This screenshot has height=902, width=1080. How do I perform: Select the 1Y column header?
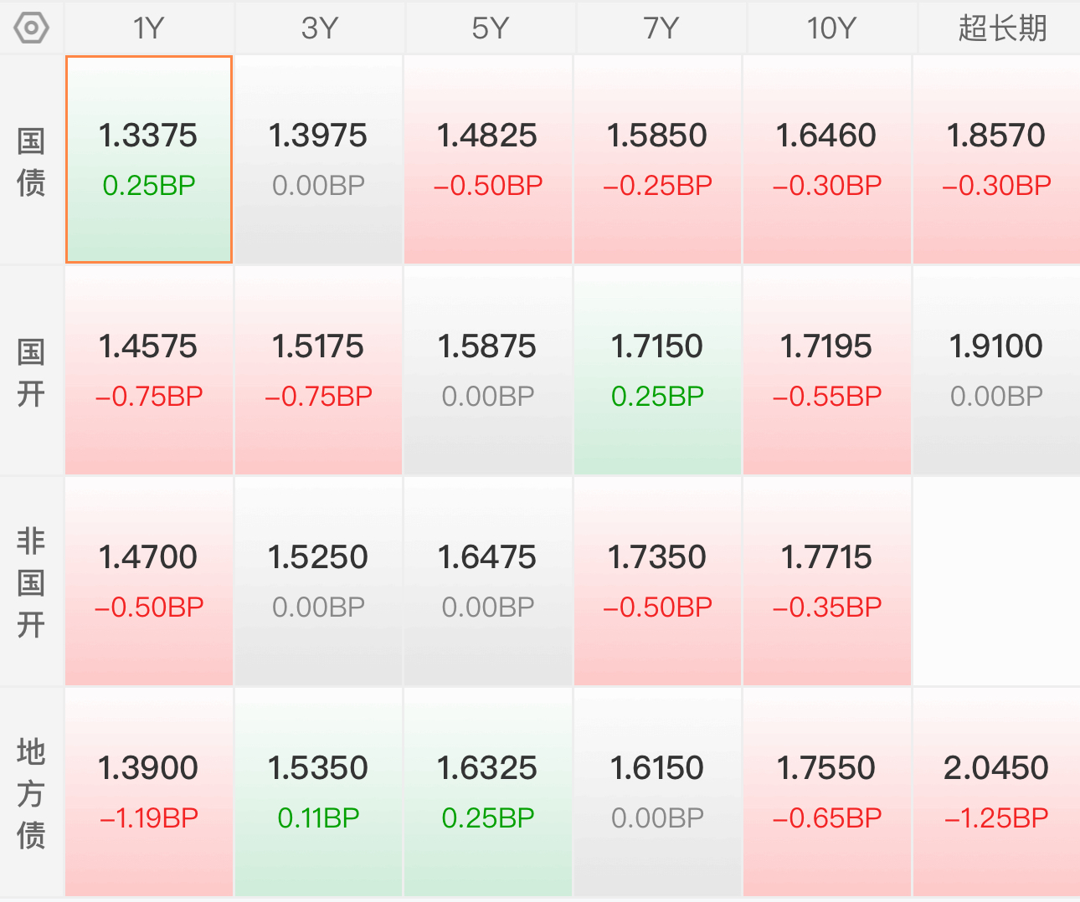(x=149, y=28)
